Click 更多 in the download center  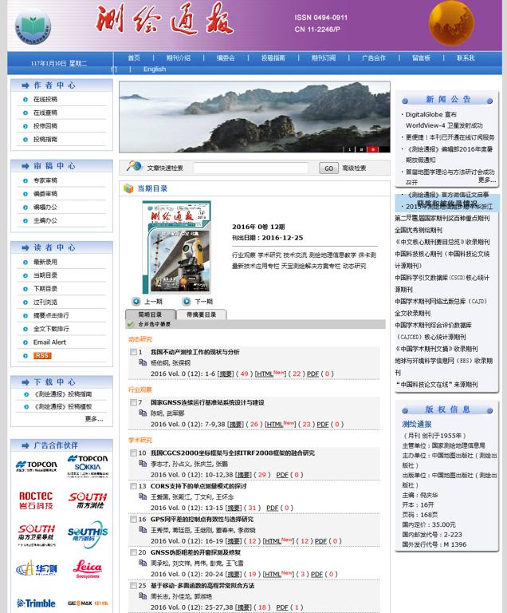click(94, 419)
